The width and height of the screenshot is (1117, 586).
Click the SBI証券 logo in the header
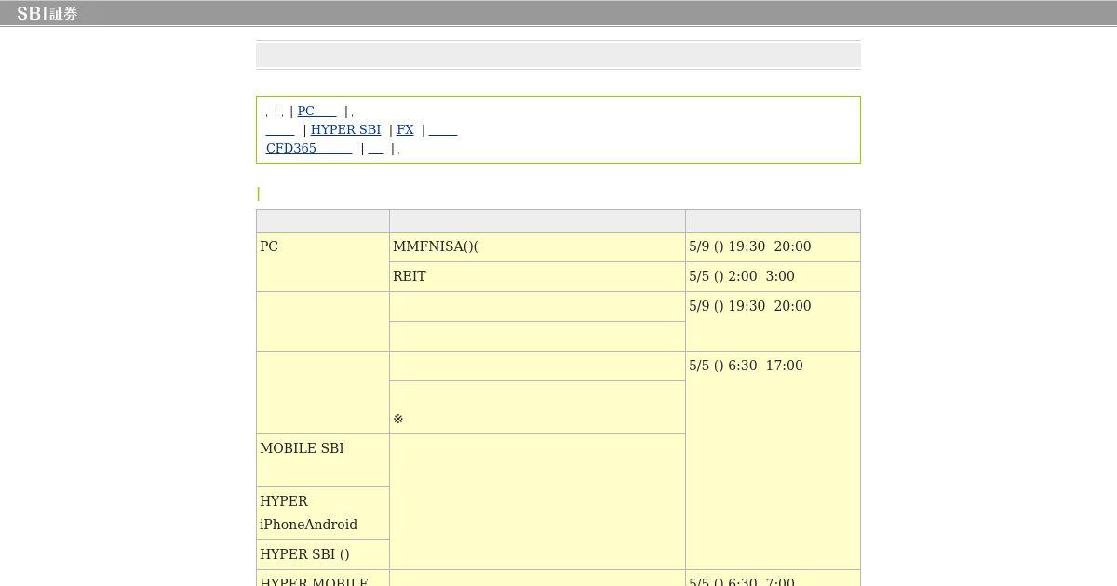coord(47,13)
